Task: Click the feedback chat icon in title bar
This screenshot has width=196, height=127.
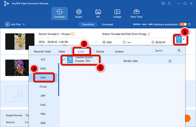Action: tap(163, 3)
